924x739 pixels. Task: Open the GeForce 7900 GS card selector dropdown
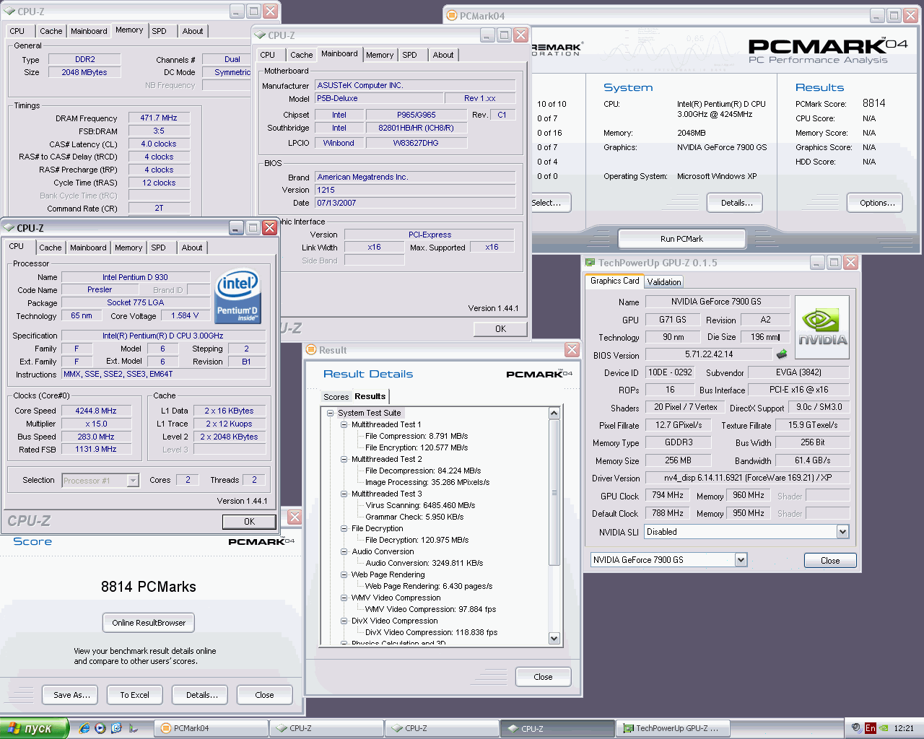[x=741, y=560]
